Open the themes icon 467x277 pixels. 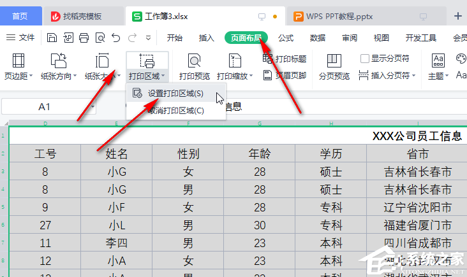(x=438, y=60)
